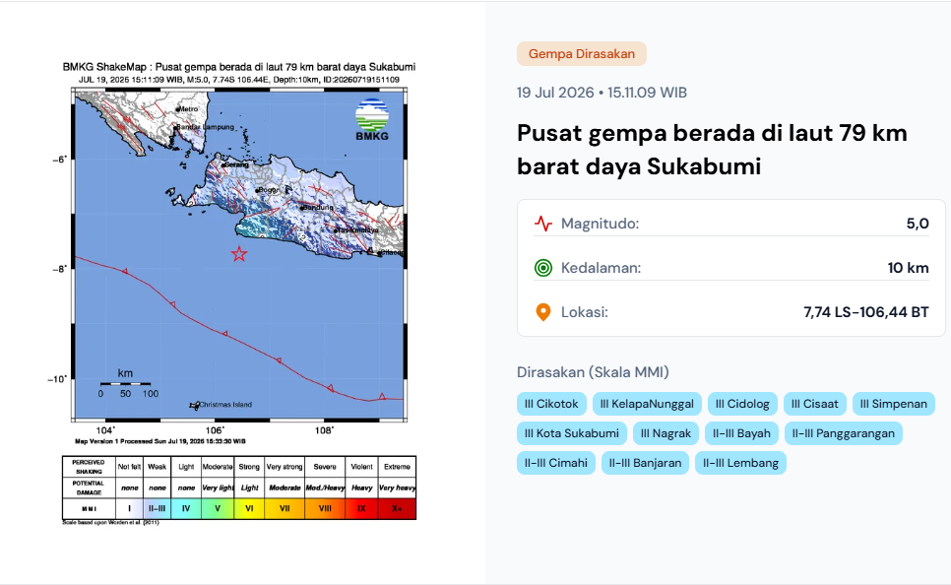Open the ShakeMap image

tap(239, 293)
